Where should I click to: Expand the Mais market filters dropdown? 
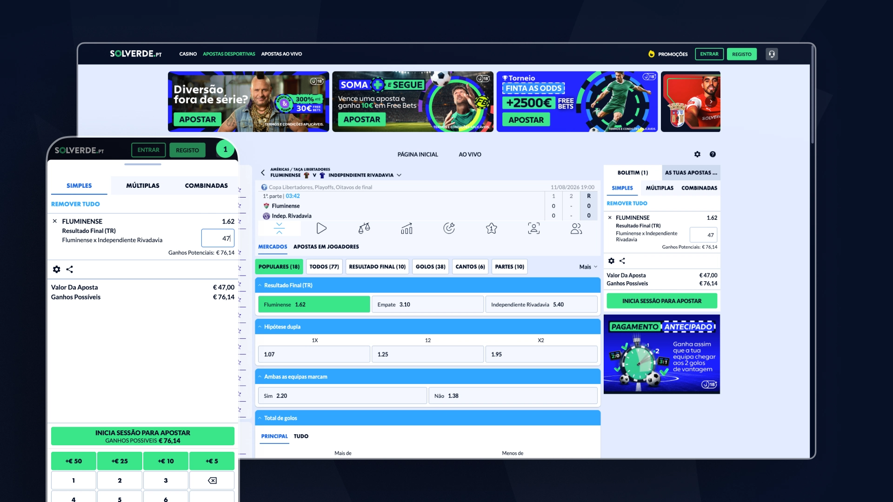coord(588,267)
